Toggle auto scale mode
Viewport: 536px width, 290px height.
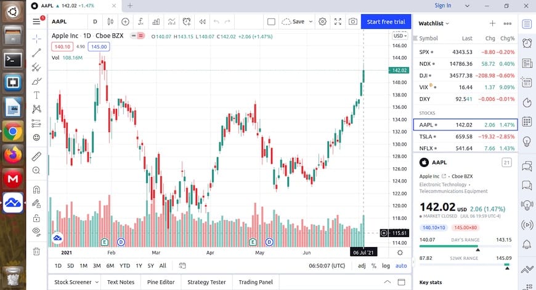[401, 266]
